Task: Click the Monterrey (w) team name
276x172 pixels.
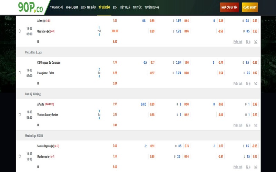Action: point(44,157)
